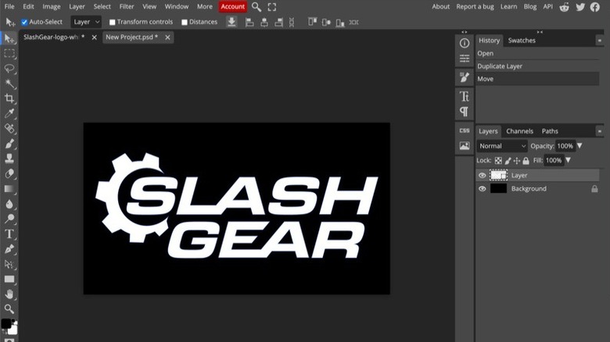Open the CSS panel icon
Image resolution: width=610 pixels, height=342 pixels.
pyautogui.click(x=464, y=130)
